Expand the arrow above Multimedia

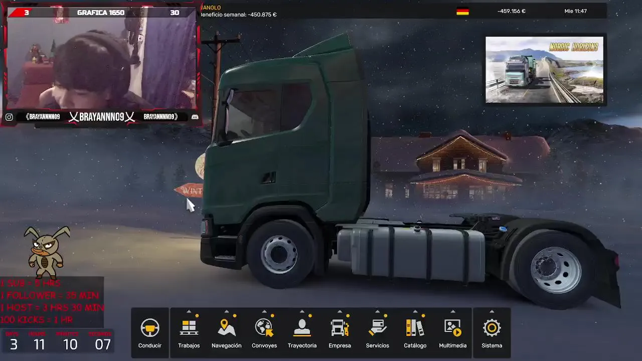pos(452,311)
